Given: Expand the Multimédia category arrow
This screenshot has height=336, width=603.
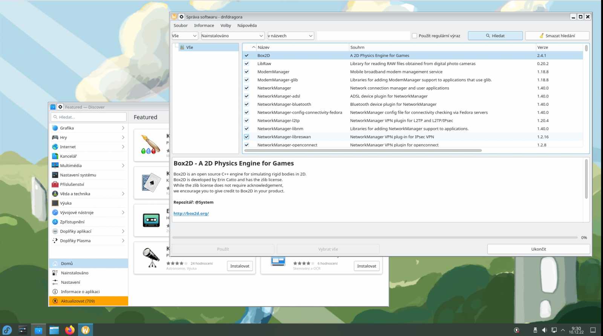Looking at the screenshot, I should pos(123,166).
